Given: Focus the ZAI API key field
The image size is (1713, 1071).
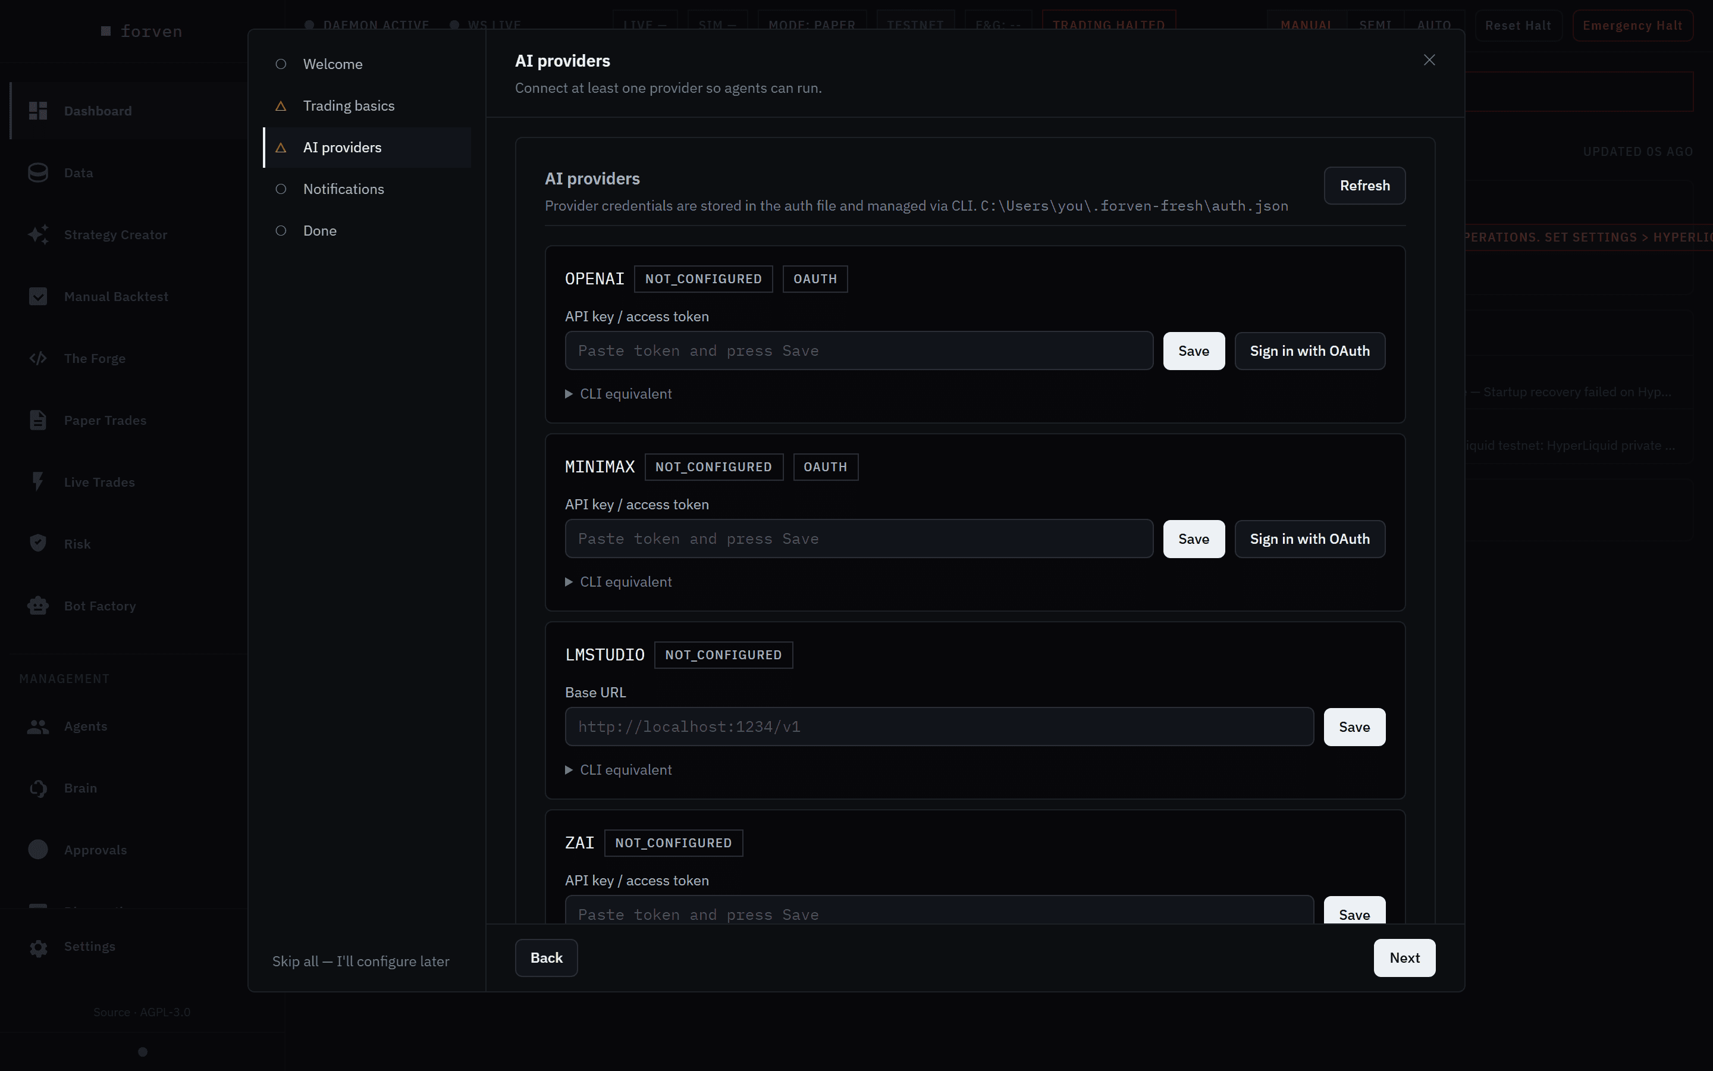Looking at the screenshot, I should (x=939, y=910).
